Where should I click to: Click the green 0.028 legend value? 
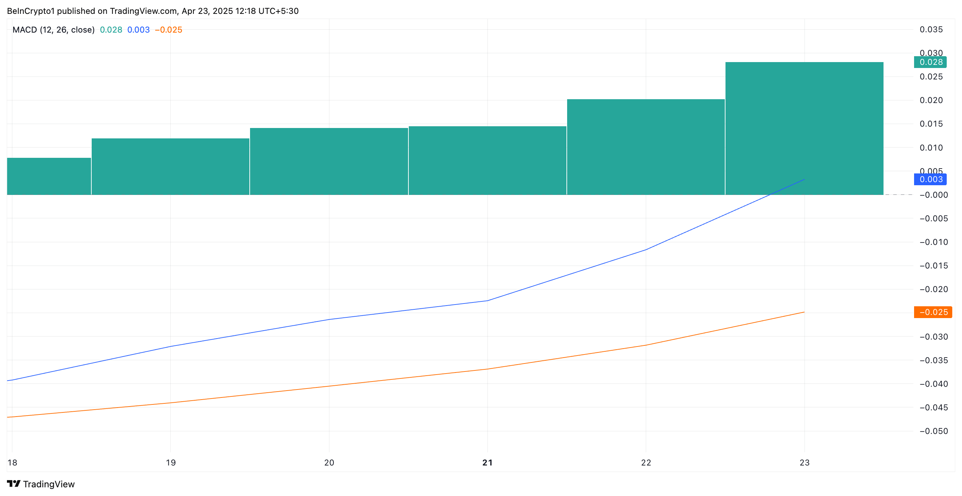[111, 30]
